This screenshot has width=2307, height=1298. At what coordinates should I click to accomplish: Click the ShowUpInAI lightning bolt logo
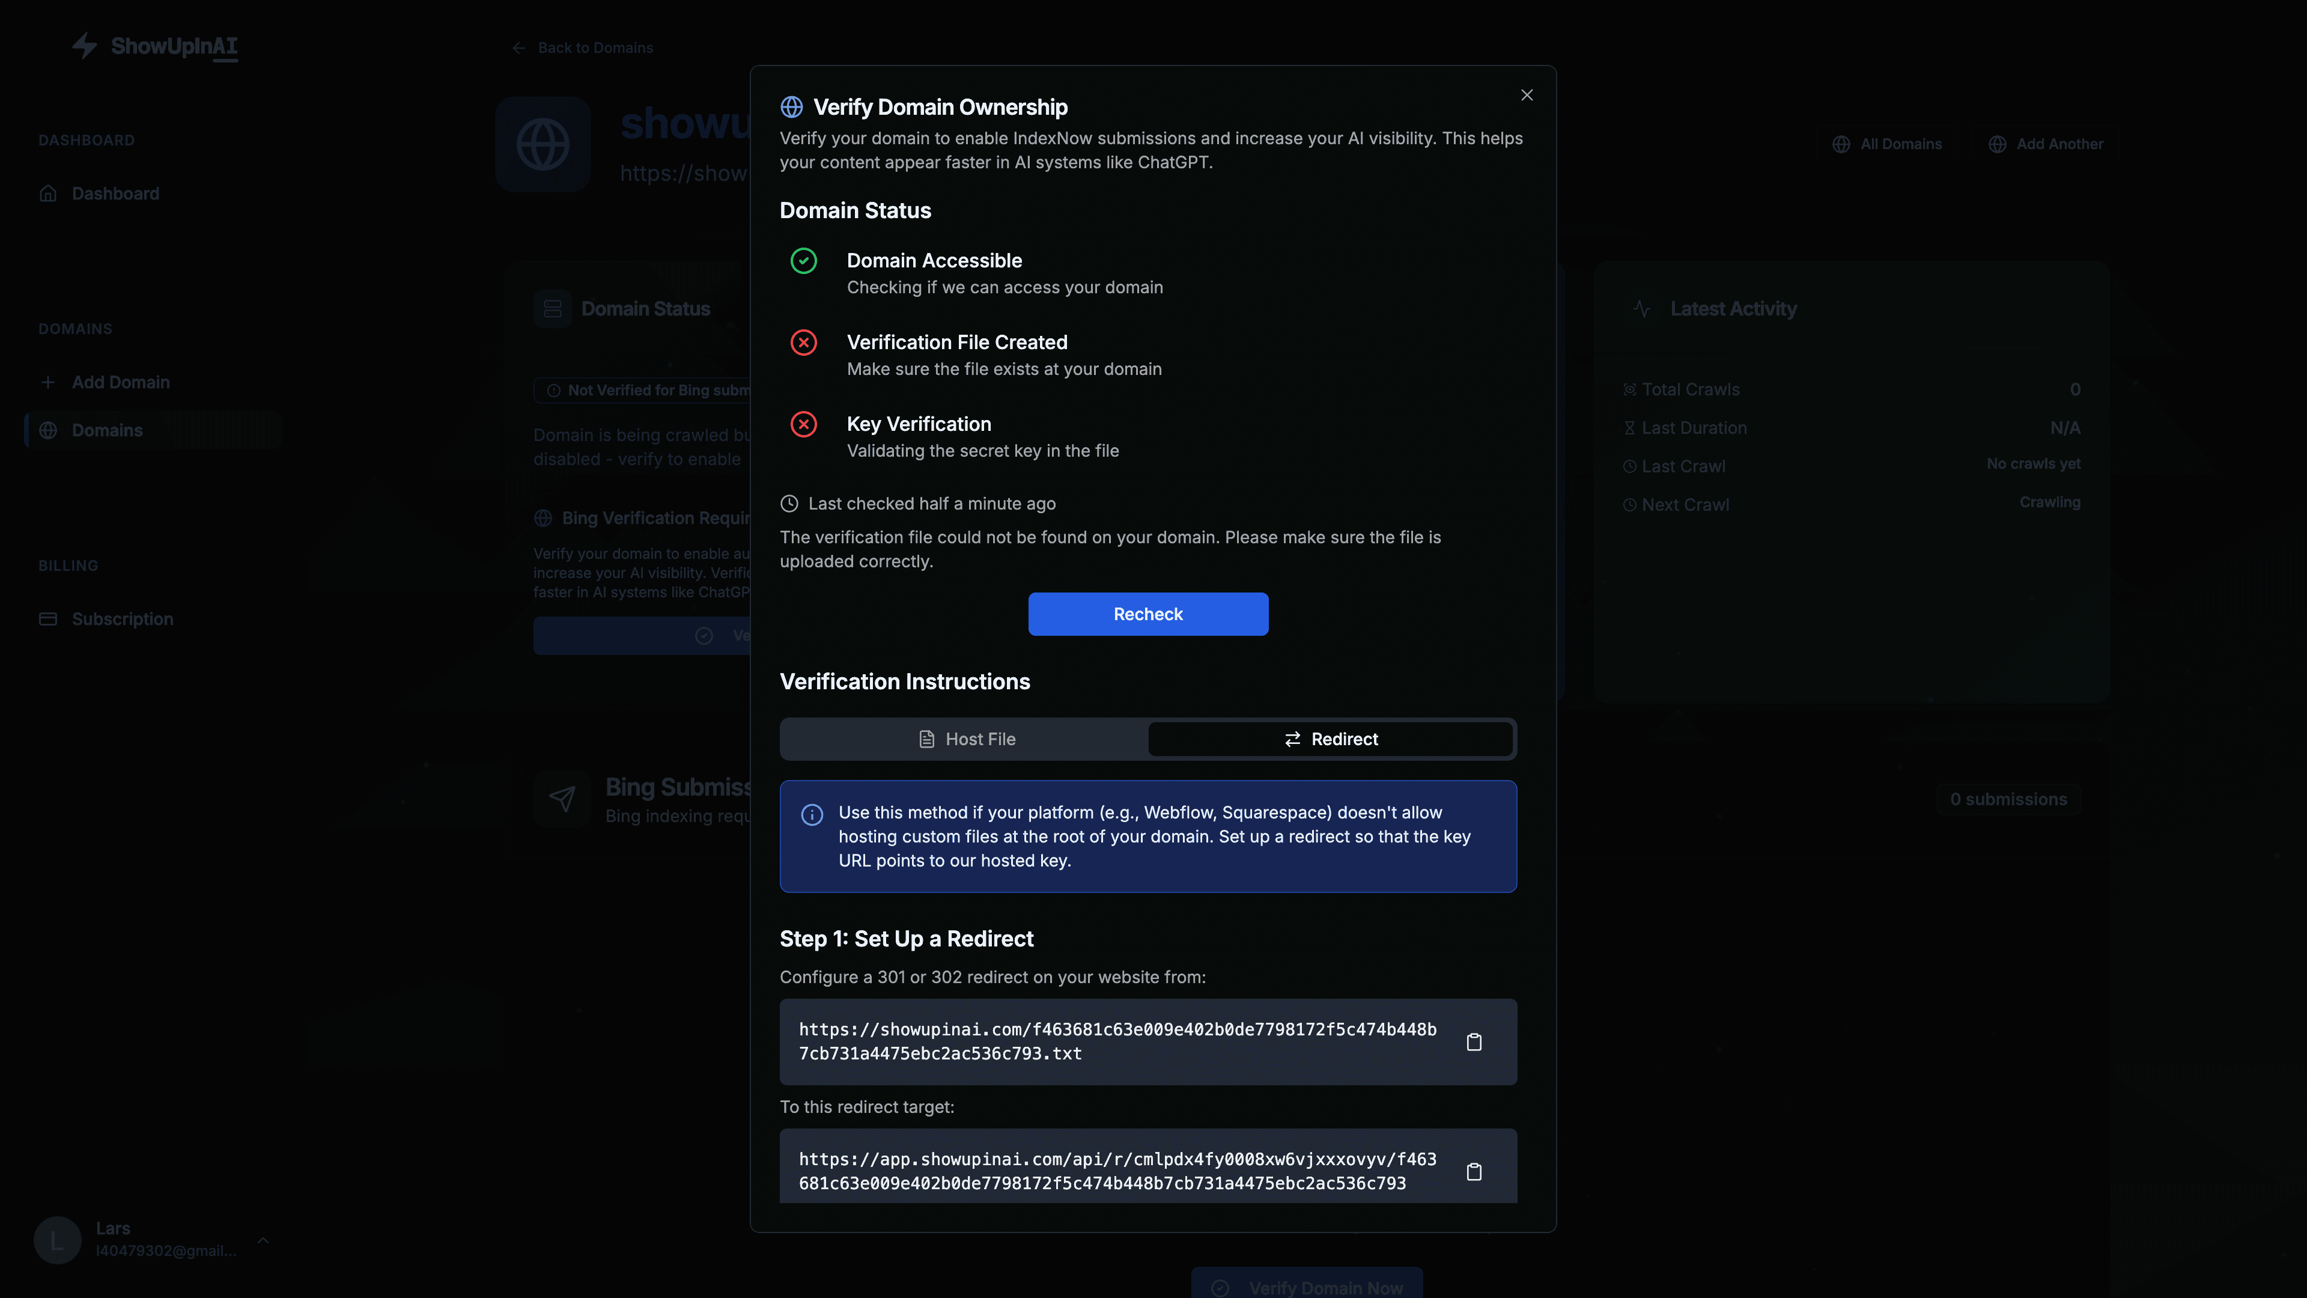(x=85, y=46)
